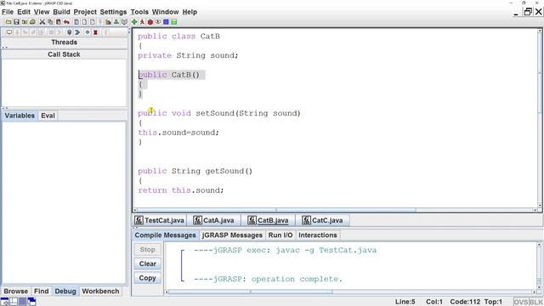Click the Threads panel header
The width and height of the screenshot is (544, 306).
[65, 42]
